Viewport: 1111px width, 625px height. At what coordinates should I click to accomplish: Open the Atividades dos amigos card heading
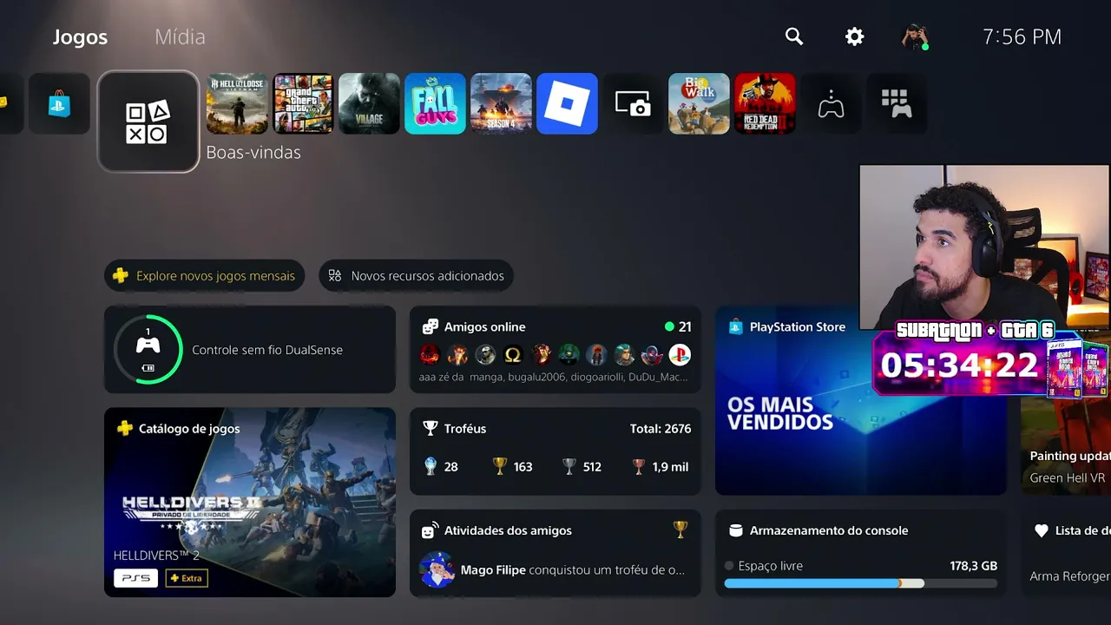click(508, 530)
